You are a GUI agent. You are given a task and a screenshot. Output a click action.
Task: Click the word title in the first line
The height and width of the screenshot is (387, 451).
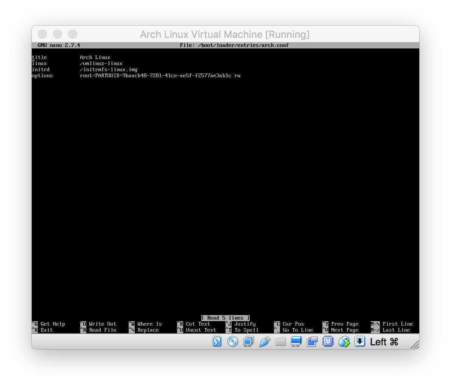[39, 57]
